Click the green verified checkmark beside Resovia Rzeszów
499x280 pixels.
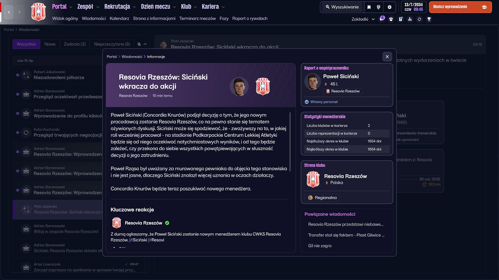167,223
